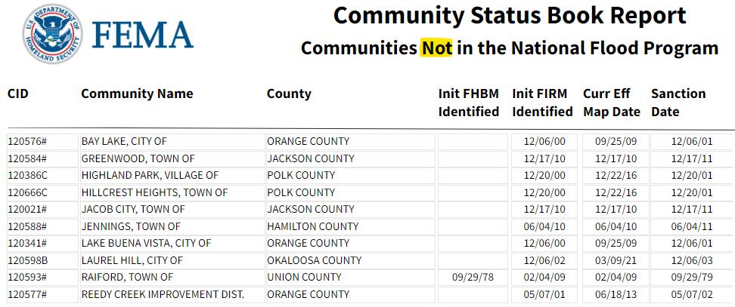Image resolution: width=735 pixels, height=307 pixels.
Task: Click the County column header
Action: point(289,94)
